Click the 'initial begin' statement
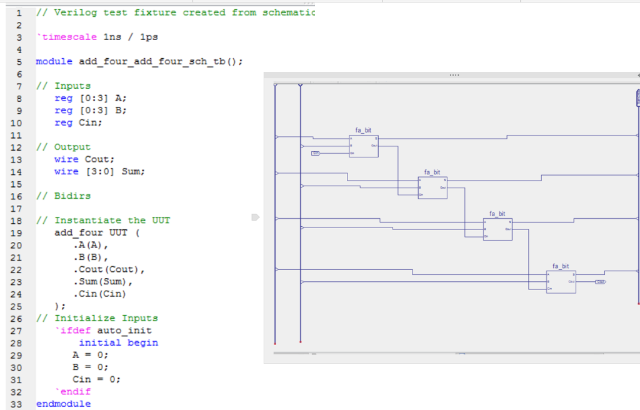Viewport: 640px width, 410px height. [x=118, y=342]
